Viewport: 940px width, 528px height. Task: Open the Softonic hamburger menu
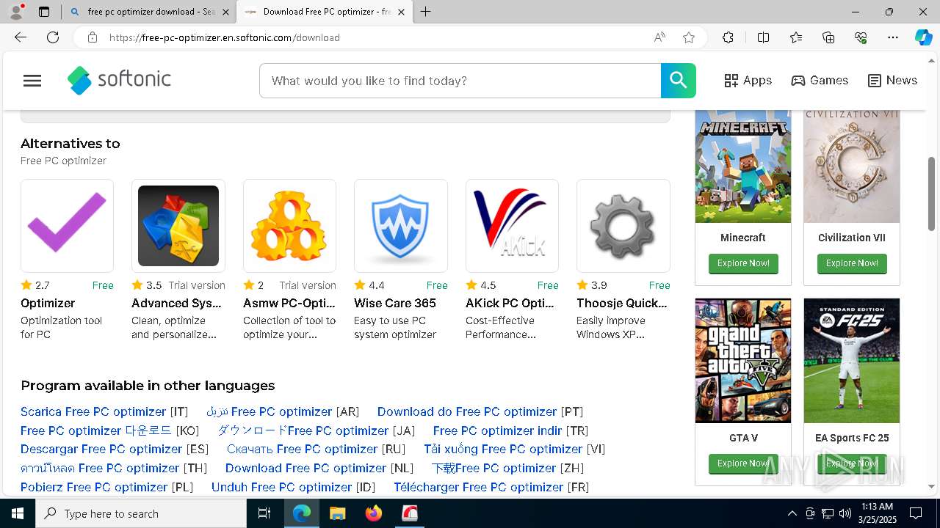(x=32, y=81)
